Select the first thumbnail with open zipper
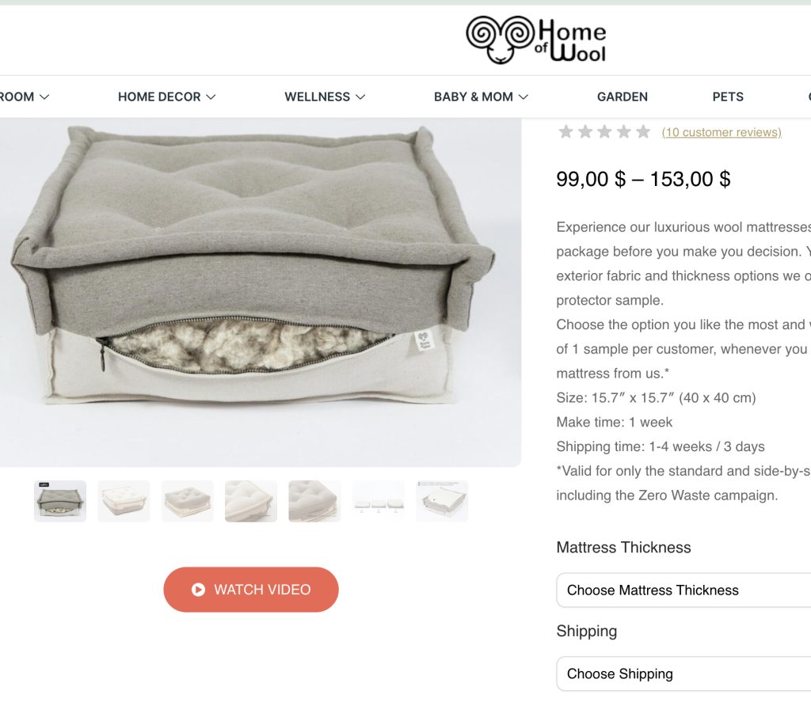Image resolution: width=811 pixels, height=702 pixels. [x=60, y=501]
